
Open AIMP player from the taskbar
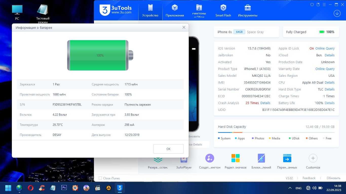[x=108, y=188]
